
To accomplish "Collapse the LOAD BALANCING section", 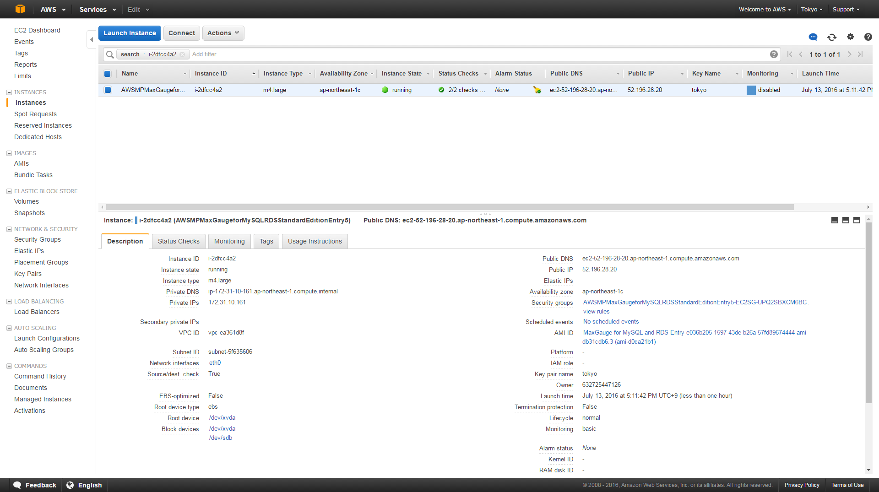I will (x=9, y=302).
